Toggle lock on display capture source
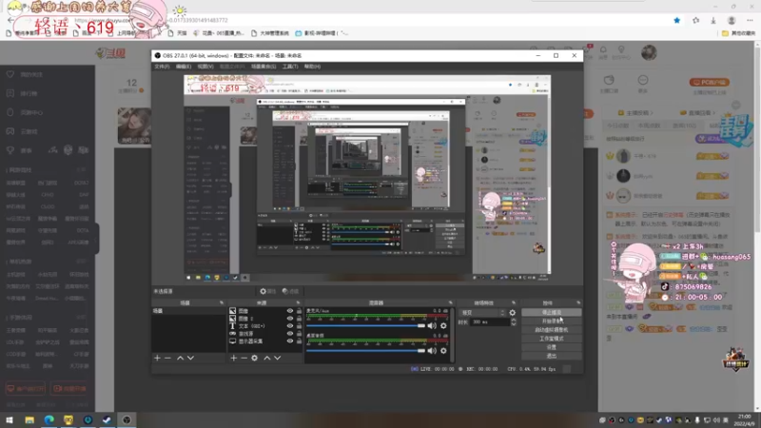This screenshot has height=428, width=761. tap(299, 341)
